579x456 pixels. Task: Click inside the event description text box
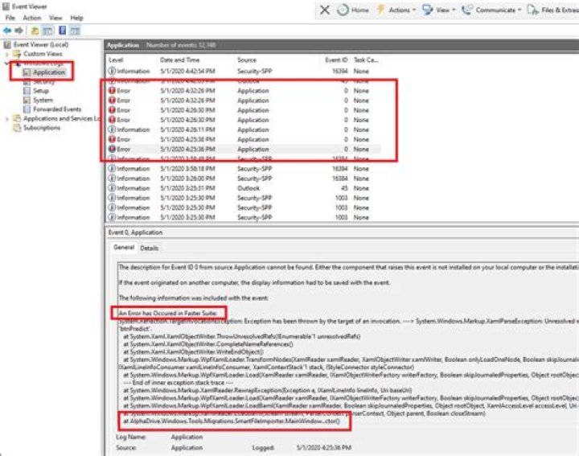pos(348,344)
